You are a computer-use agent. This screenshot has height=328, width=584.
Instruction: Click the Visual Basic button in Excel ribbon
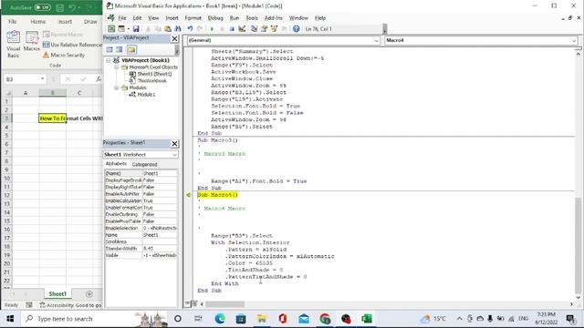pos(13,45)
